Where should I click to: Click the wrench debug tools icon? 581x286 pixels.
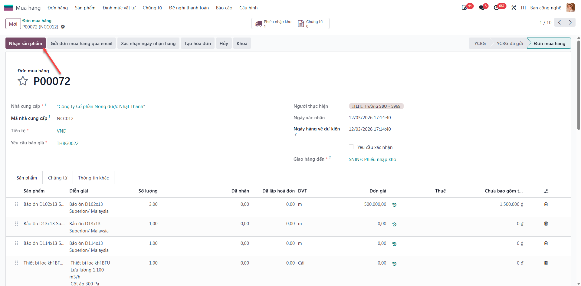[x=514, y=8]
